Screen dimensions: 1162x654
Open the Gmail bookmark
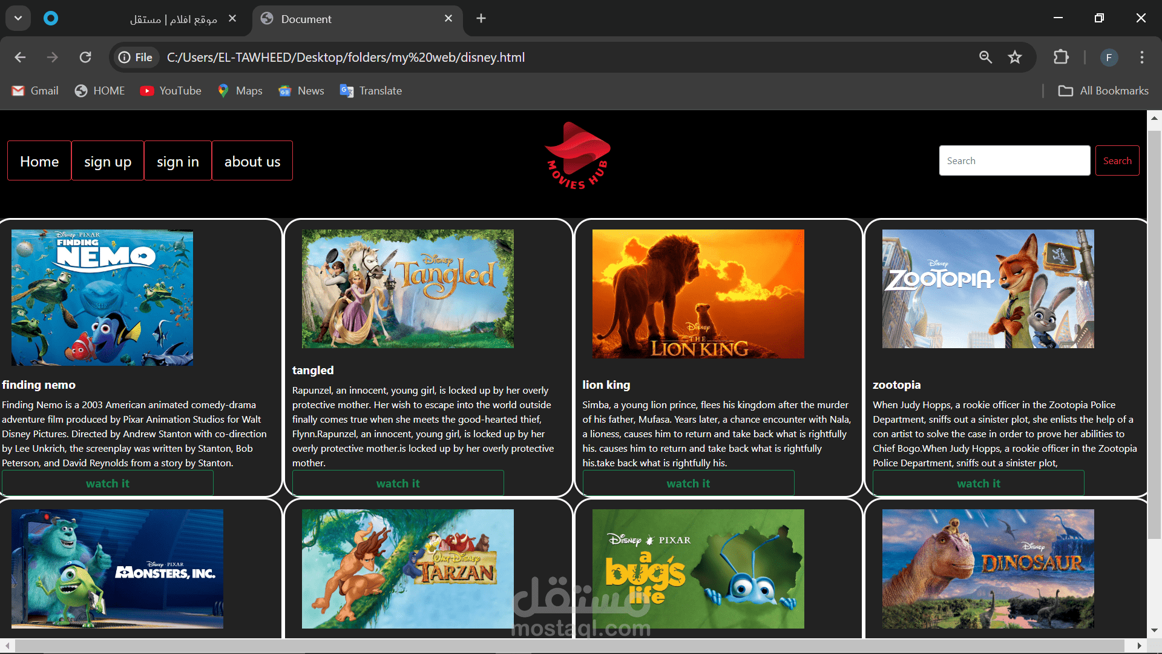pyautogui.click(x=35, y=91)
